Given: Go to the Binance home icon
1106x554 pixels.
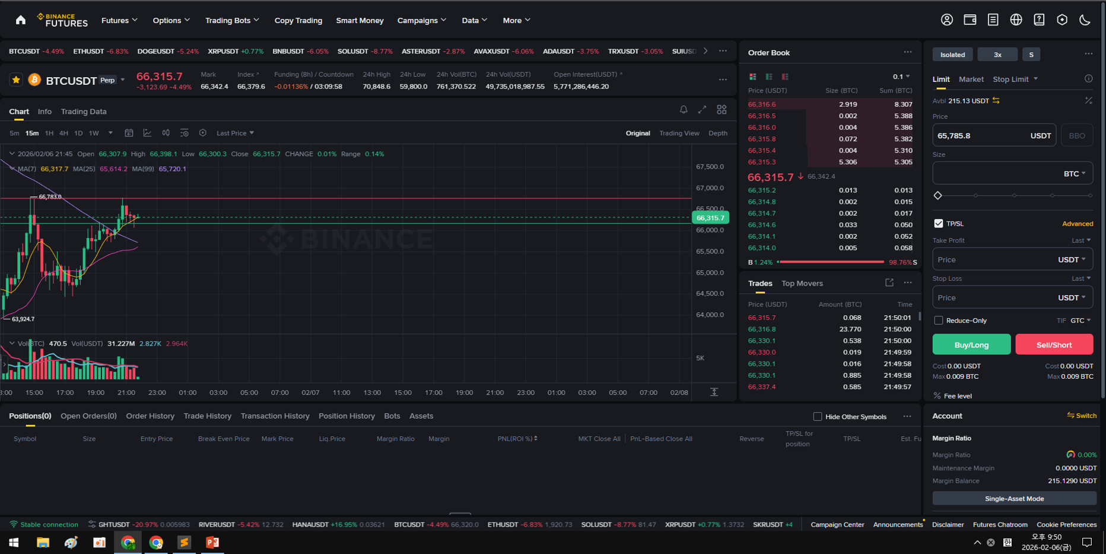Looking at the screenshot, I should pos(21,20).
